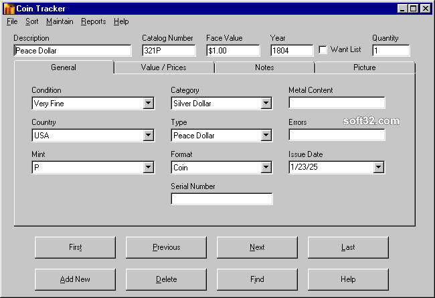Viewport: 435px width, 298px height.
Task: Expand the Format dropdown arrow
Action: point(266,167)
